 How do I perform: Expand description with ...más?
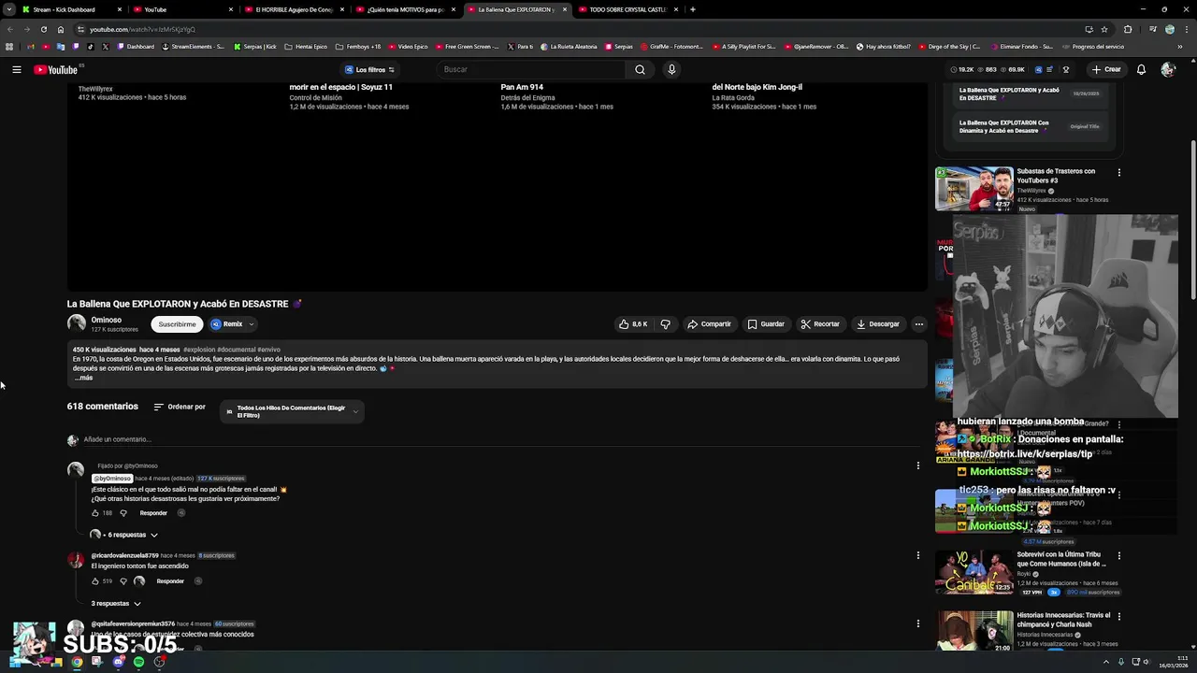coord(83,378)
